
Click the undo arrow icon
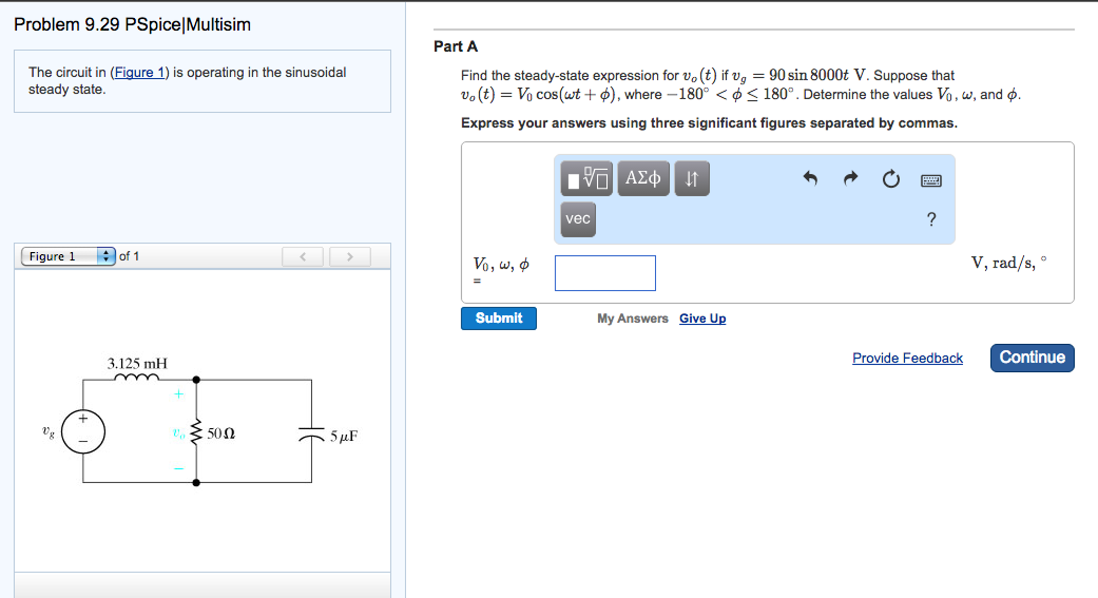click(x=810, y=178)
